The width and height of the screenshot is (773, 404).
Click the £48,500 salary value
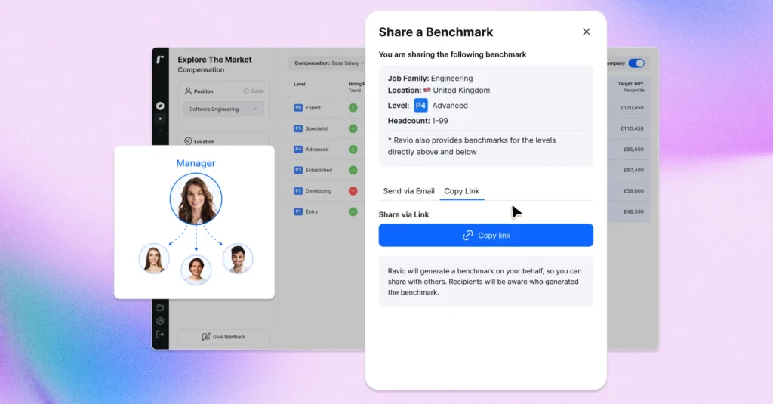[633, 211]
